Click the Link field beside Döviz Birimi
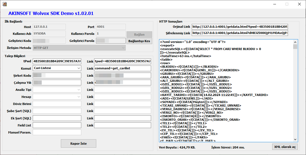Viewport: 306px width, 155px height. pos(122,104)
